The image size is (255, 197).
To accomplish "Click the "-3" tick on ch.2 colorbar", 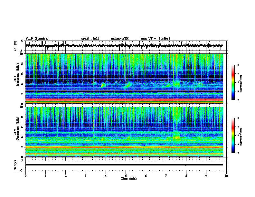I will click(x=237, y=118).
